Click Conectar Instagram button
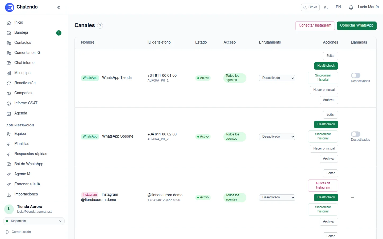Viewport: 383px width, 239px height. [x=315, y=26]
